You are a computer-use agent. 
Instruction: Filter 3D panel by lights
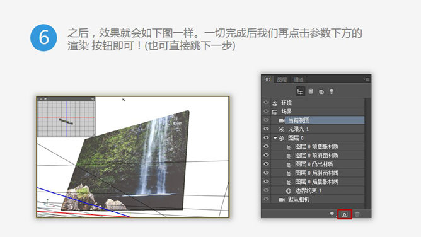tap(332, 91)
